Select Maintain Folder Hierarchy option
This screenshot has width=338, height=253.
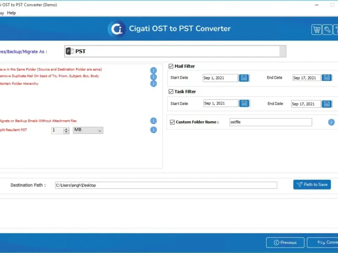click(19, 83)
